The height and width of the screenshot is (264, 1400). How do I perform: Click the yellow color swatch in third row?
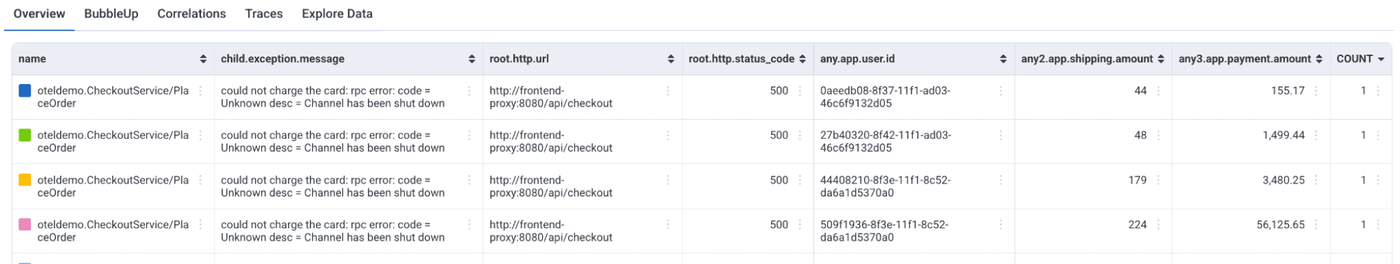coord(25,180)
